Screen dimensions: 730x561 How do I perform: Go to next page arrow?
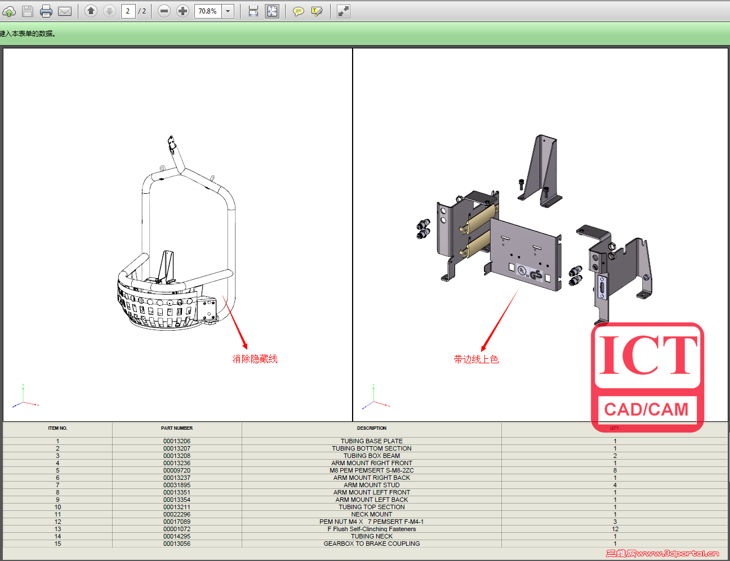tap(109, 11)
